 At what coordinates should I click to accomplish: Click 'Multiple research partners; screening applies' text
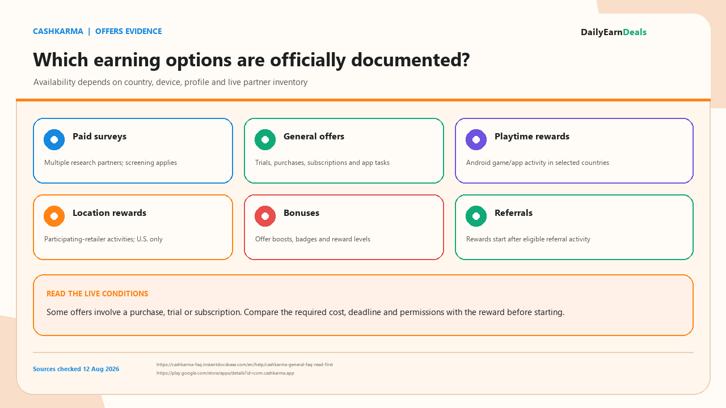[111, 163]
